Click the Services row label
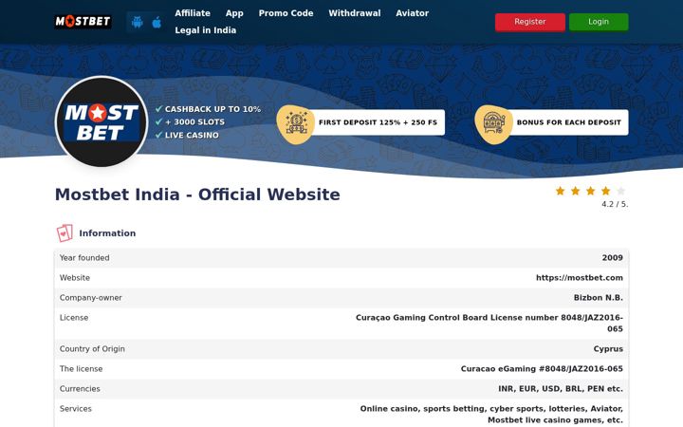This screenshot has height=427, width=683. click(75, 409)
